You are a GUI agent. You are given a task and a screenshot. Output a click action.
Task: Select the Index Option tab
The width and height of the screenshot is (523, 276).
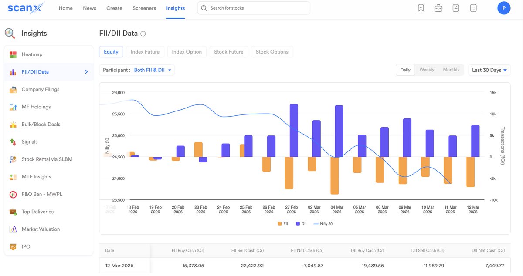187,52
